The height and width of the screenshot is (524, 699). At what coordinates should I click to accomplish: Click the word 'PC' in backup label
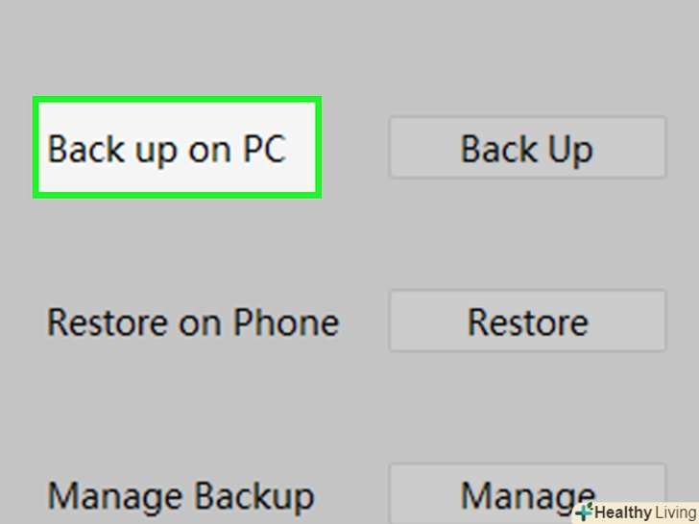pyautogui.click(x=262, y=149)
